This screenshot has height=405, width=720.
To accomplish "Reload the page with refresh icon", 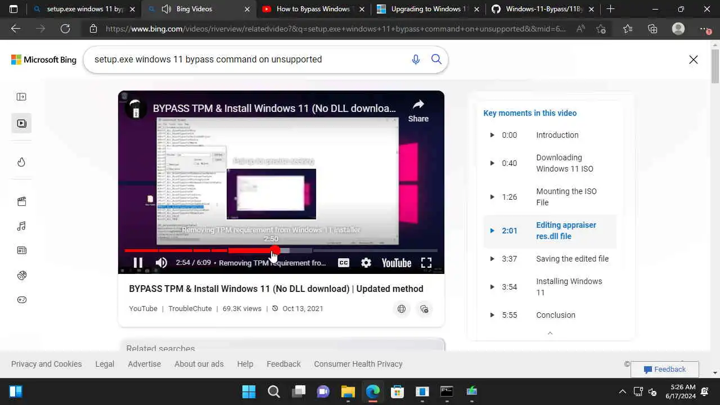I will (x=65, y=29).
